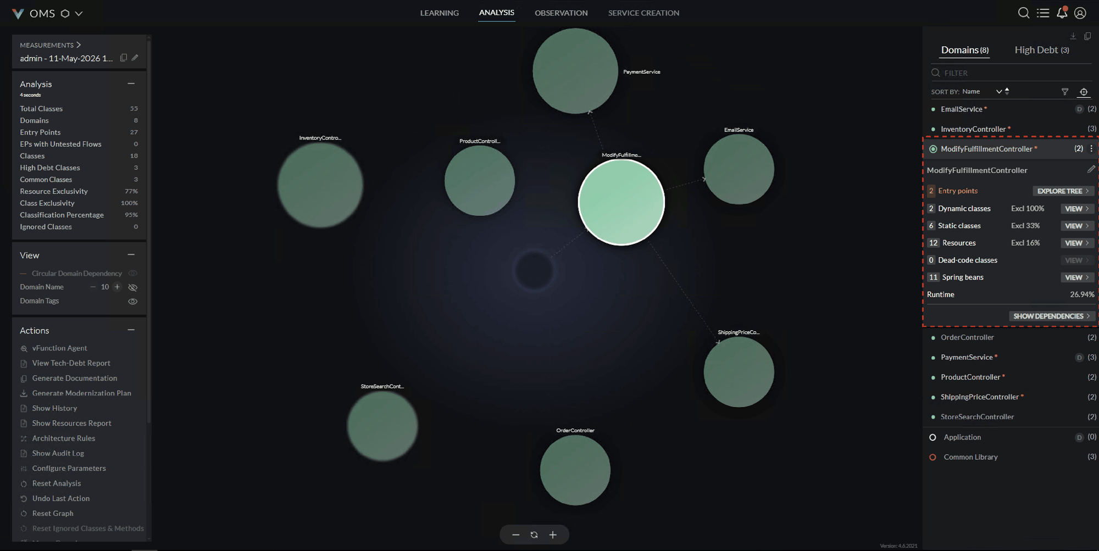This screenshot has height=551, width=1099.
Task: Decrease Domain Name length with minus
Action: point(93,287)
